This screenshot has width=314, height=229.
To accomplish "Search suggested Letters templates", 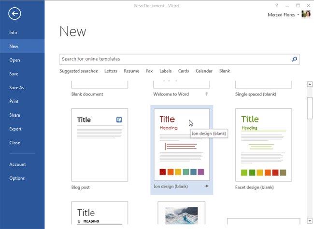I will [111, 71].
